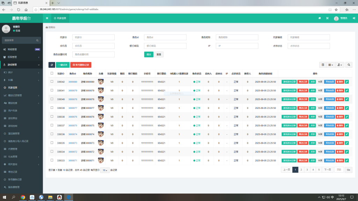
Task: Select the 玩家信息 tab in the top bar
Action: (59, 18)
